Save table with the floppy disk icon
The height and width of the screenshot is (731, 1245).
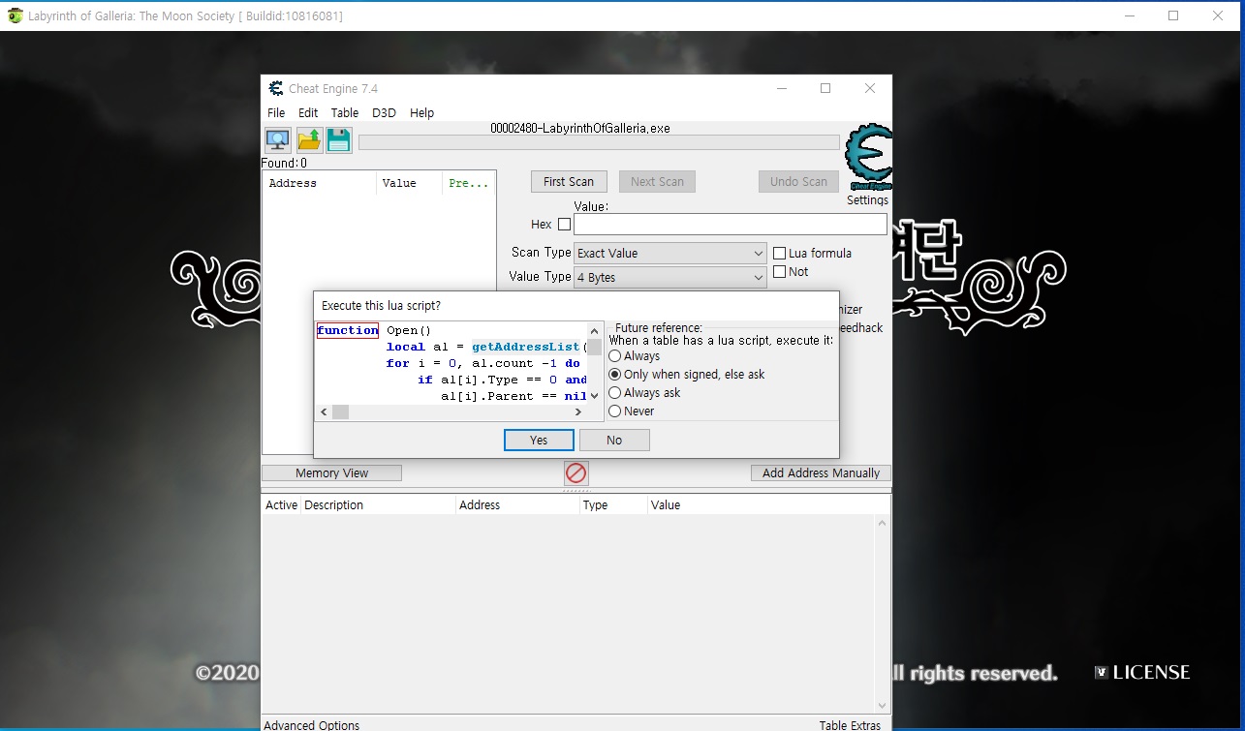[338, 140]
